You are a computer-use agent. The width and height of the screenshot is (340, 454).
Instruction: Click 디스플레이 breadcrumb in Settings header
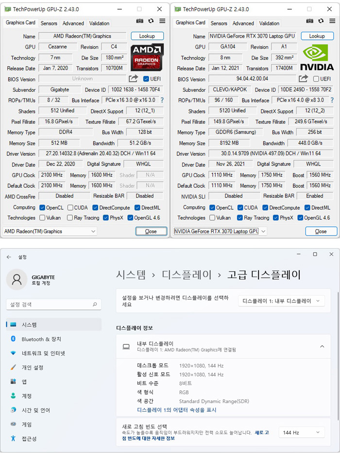click(x=187, y=274)
